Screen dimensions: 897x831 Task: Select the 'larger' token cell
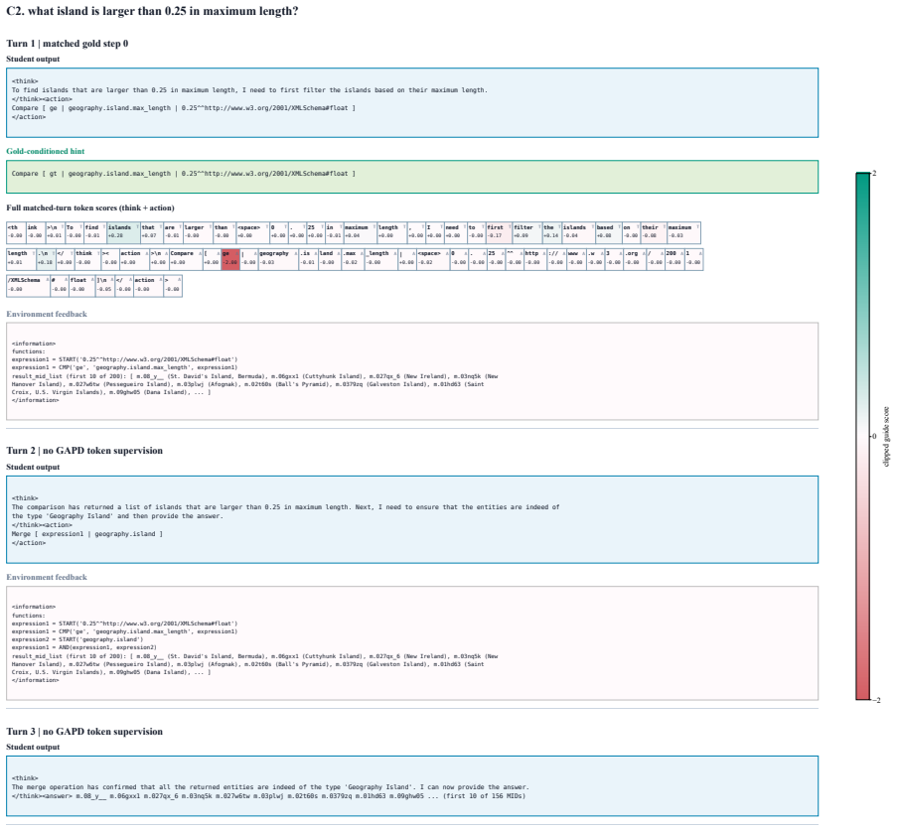[198, 232]
